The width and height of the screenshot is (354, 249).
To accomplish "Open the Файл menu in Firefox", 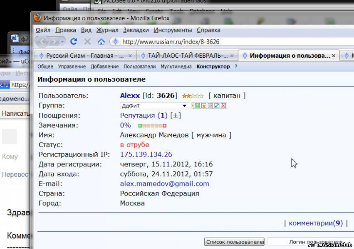I will pyautogui.click(x=43, y=30).
